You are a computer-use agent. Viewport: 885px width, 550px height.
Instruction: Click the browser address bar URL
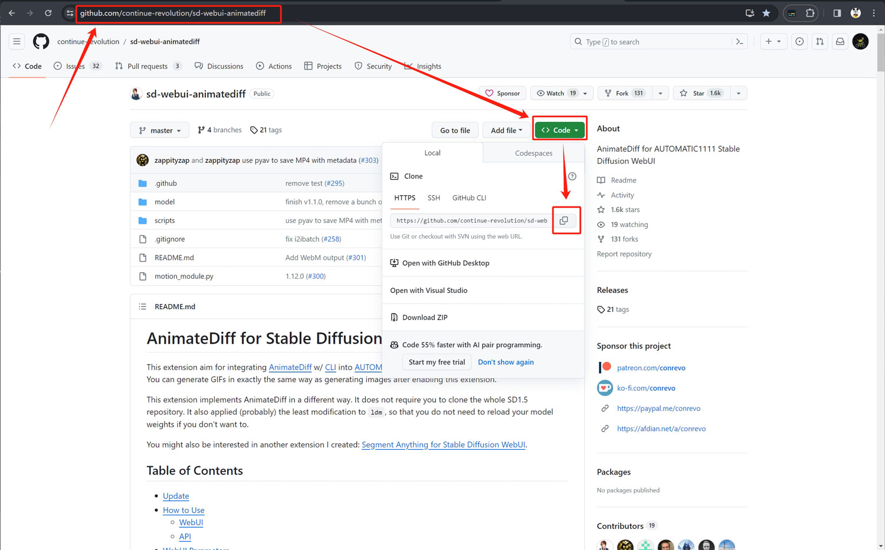pyautogui.click(x=173, y=13)
